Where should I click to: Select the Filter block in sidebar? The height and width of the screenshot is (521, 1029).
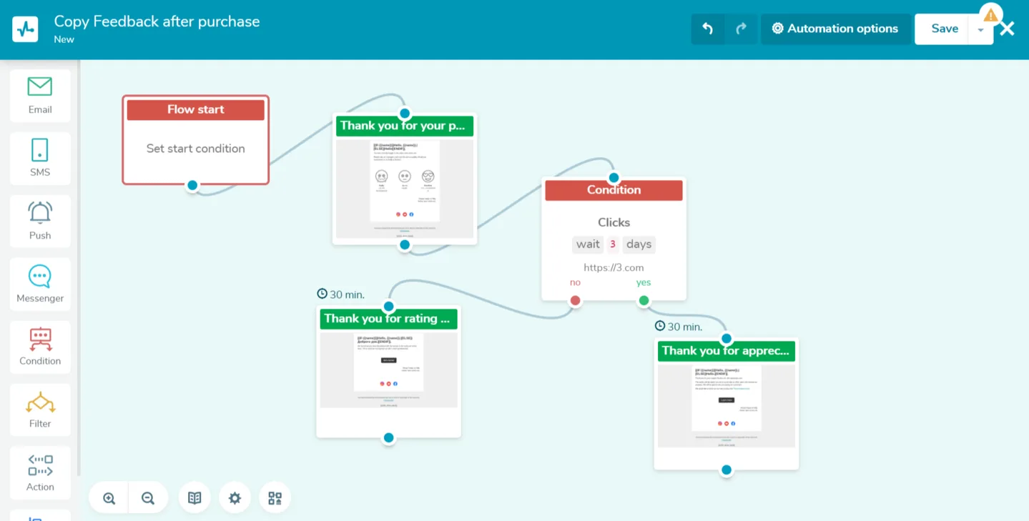[x=40, y=409]
